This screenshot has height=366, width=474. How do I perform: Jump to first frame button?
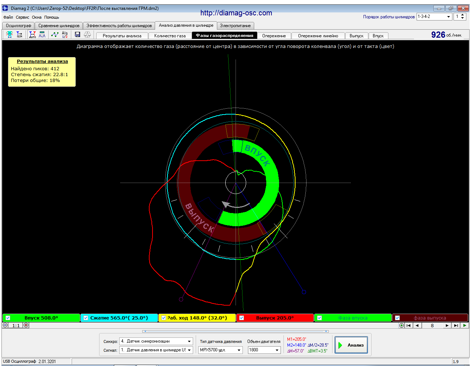pyautogui.click(x=409, y=325)
